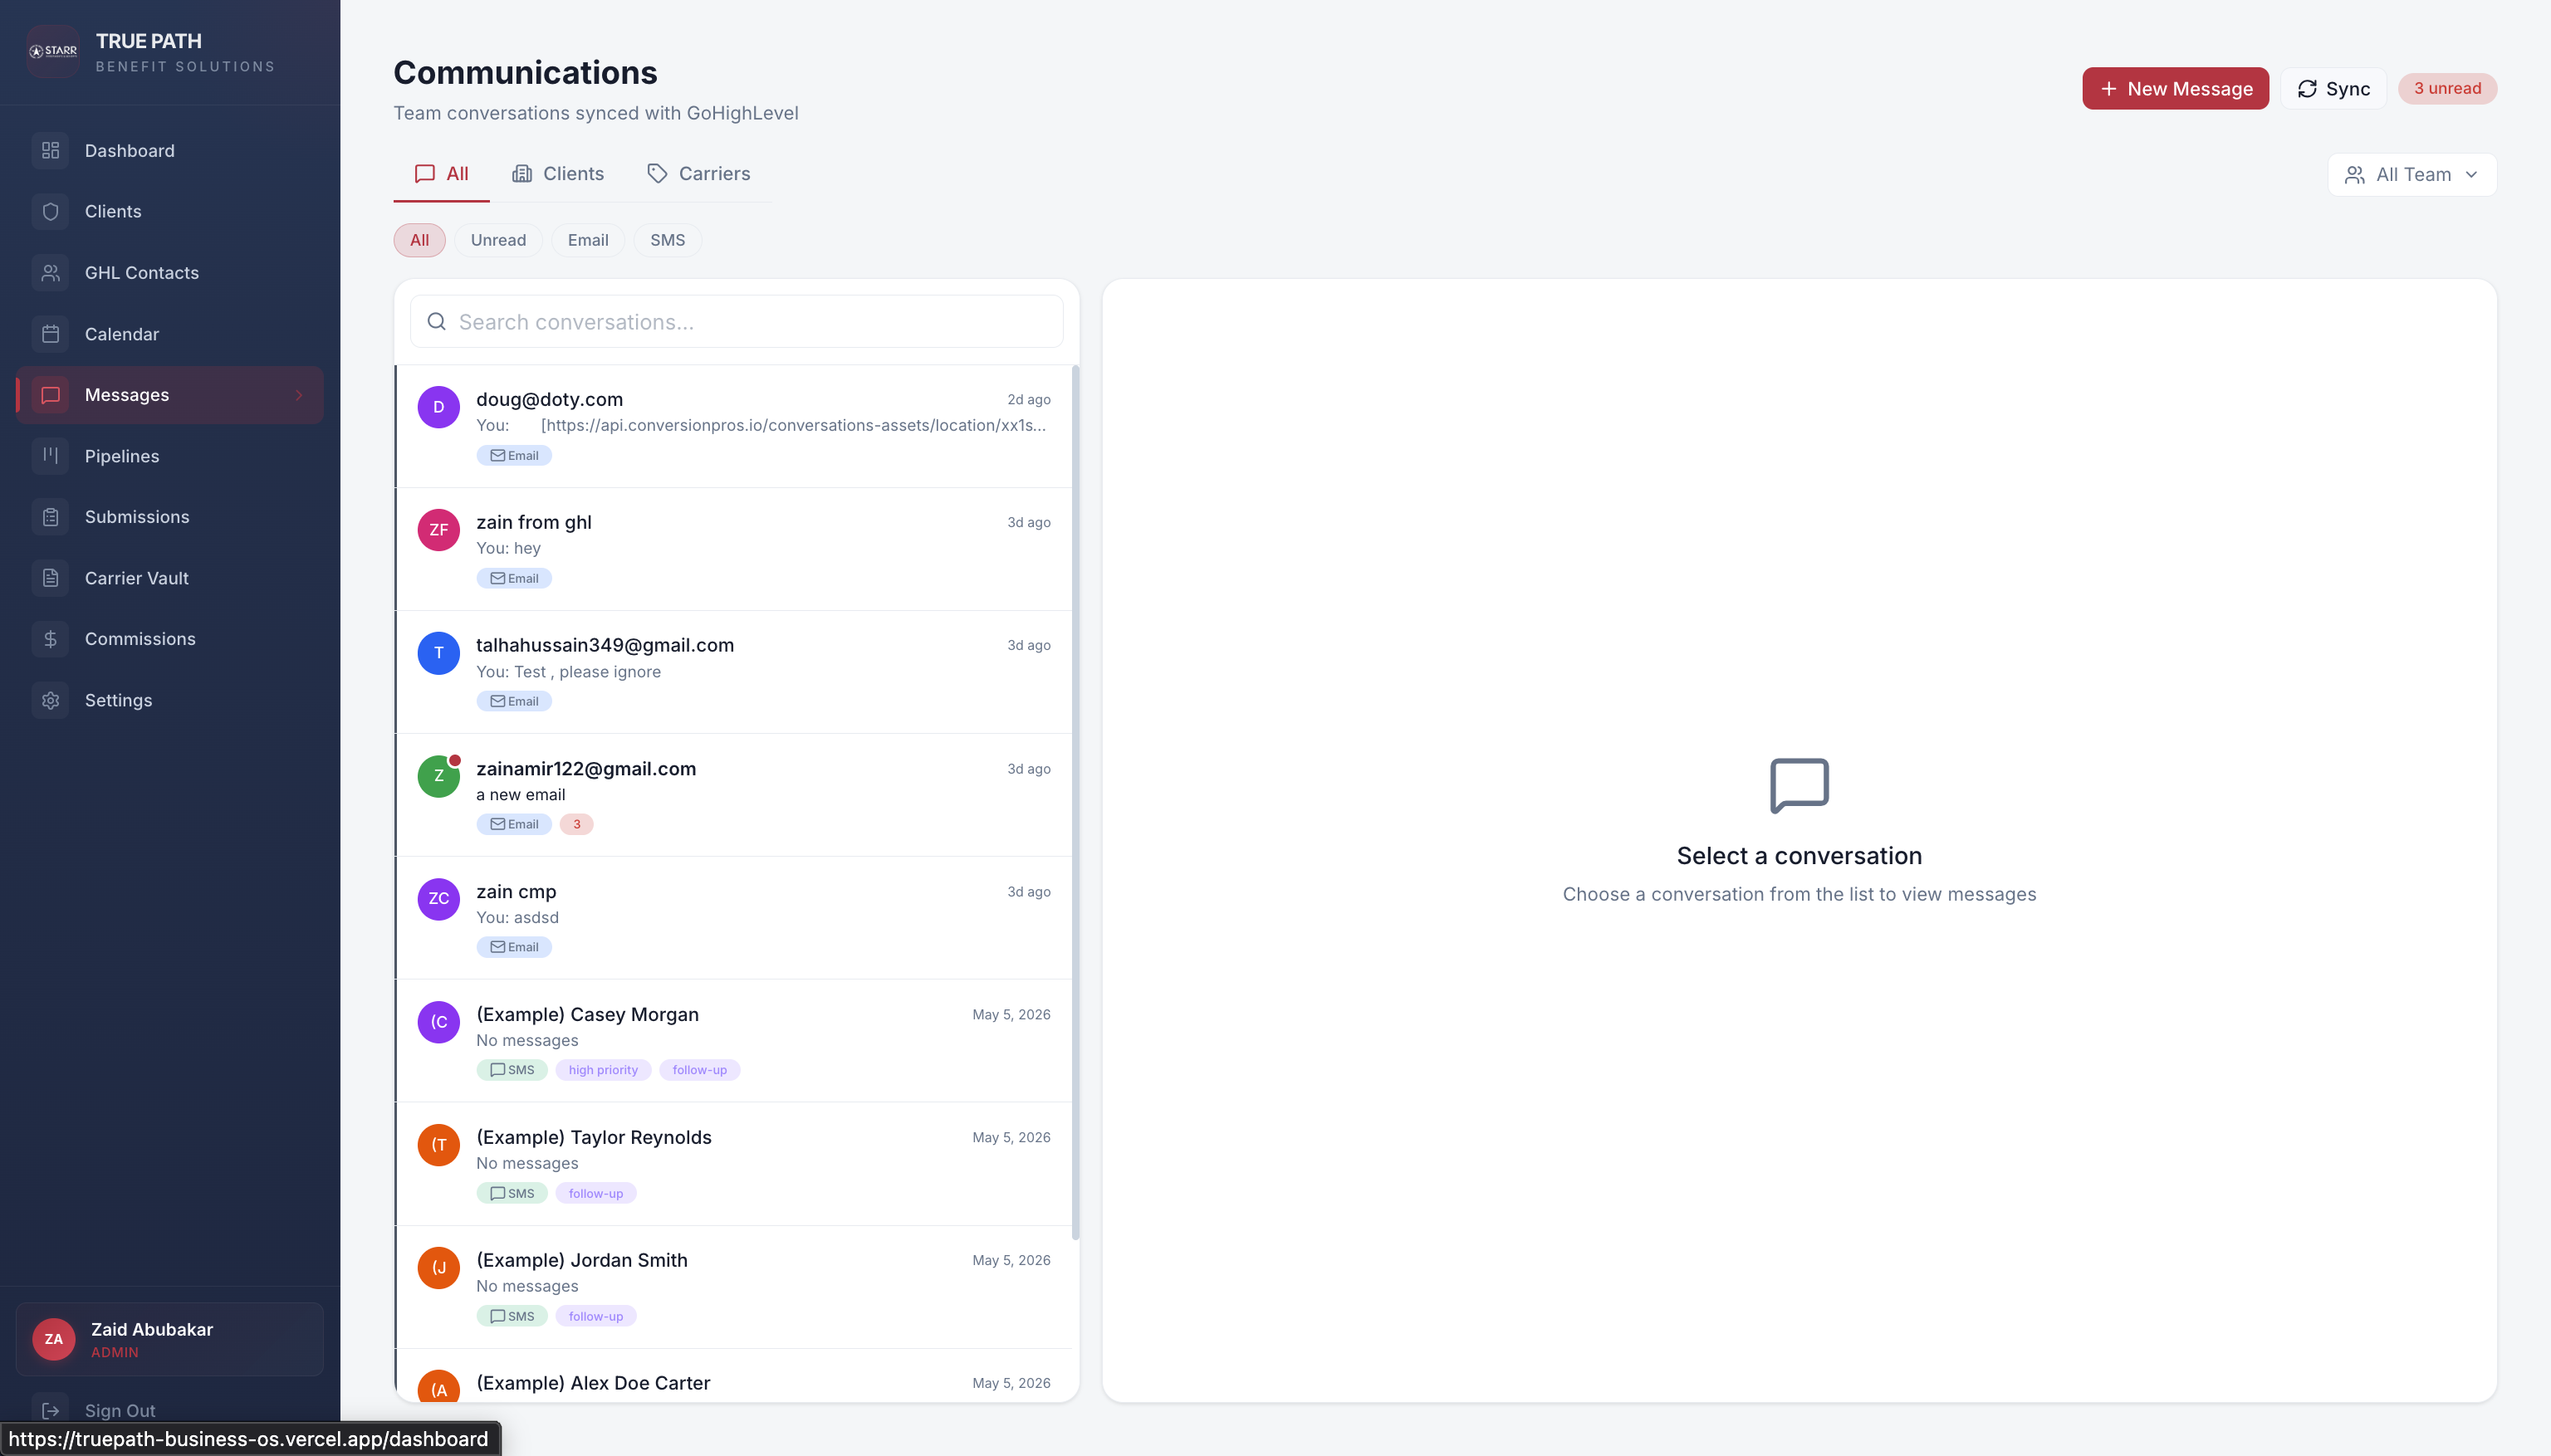This screenshot has height=1456, width=2551.
Task: Open GHL Contacts people icon
Action: click(x=50, y=273)
